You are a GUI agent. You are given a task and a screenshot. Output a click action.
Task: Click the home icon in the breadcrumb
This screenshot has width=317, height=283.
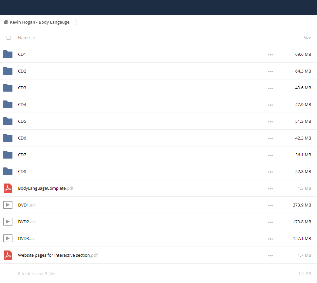point(6,22)
